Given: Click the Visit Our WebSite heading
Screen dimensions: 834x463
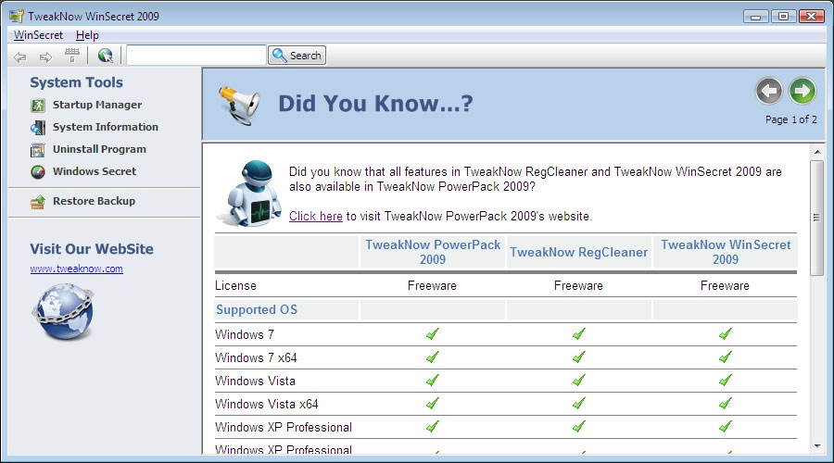Looking at the screenshot, I should tap(92, 249).
